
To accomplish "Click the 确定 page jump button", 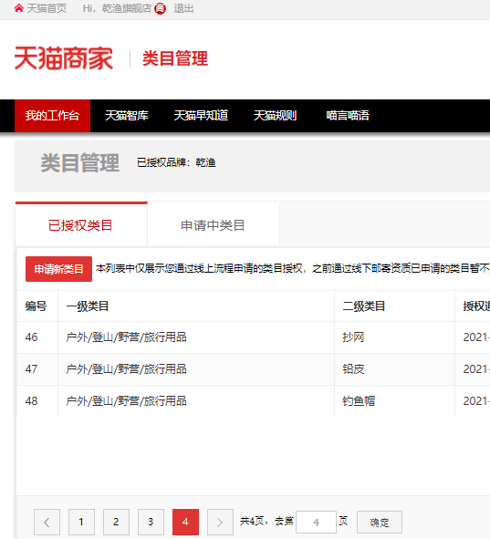I will [x=380, y=523].
